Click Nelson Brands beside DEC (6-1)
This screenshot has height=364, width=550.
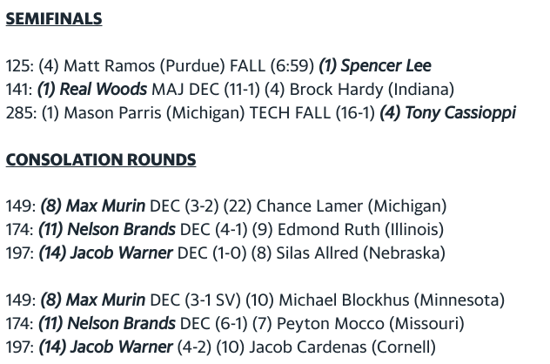click(x=121, y=324)
